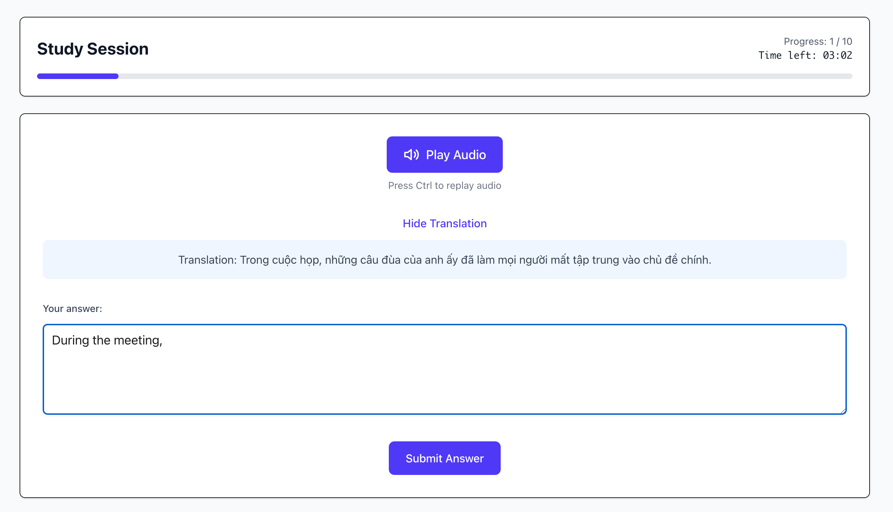Click the word 'Translation:' in blue box
Viewport: 893px width, 512px height.
coord(207,260)
